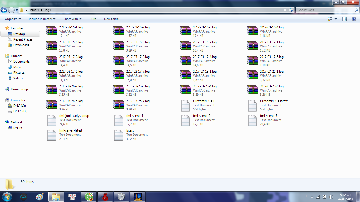Viewport: 360px width, 202px height.
Task: Expand the servers breadcrumb arrow
Action: (42, 10)
